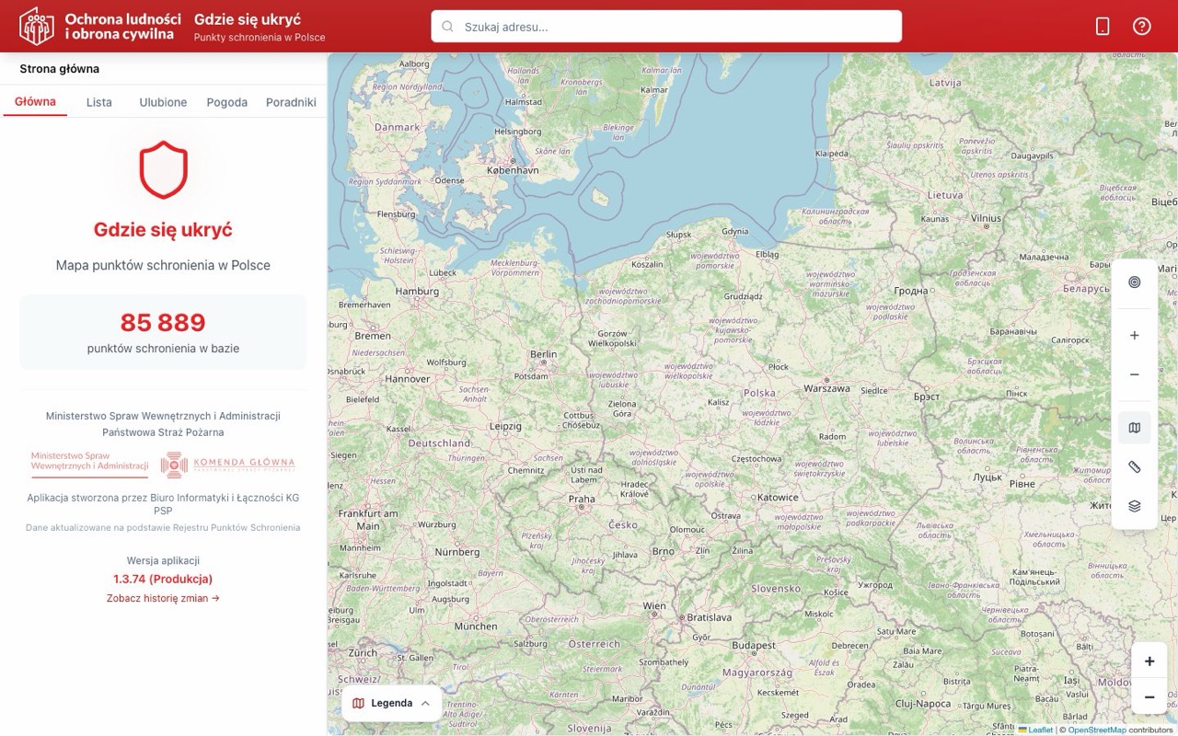Switch to the Główna tab
This screenshot has height=736, width=1178.
[x=35, y=102]
